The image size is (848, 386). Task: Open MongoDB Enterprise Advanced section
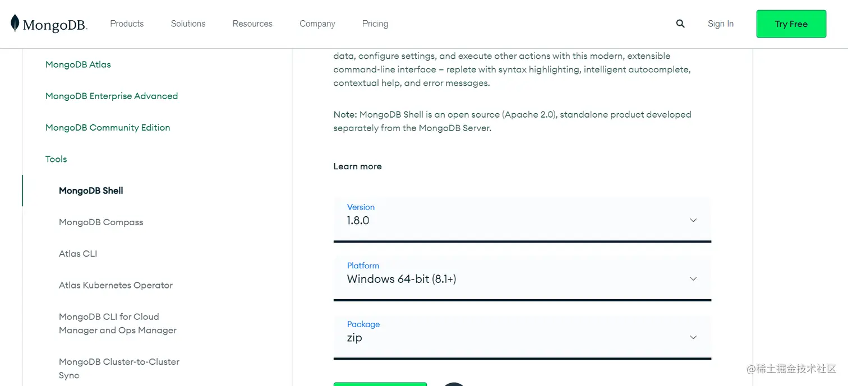click(x=112, y=96)
